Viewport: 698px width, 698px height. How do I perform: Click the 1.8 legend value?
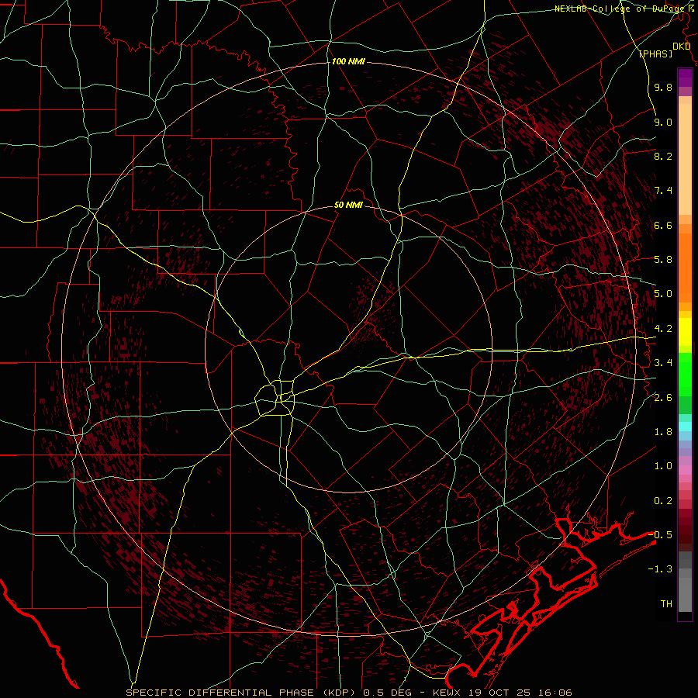click(x=663, y=431)
